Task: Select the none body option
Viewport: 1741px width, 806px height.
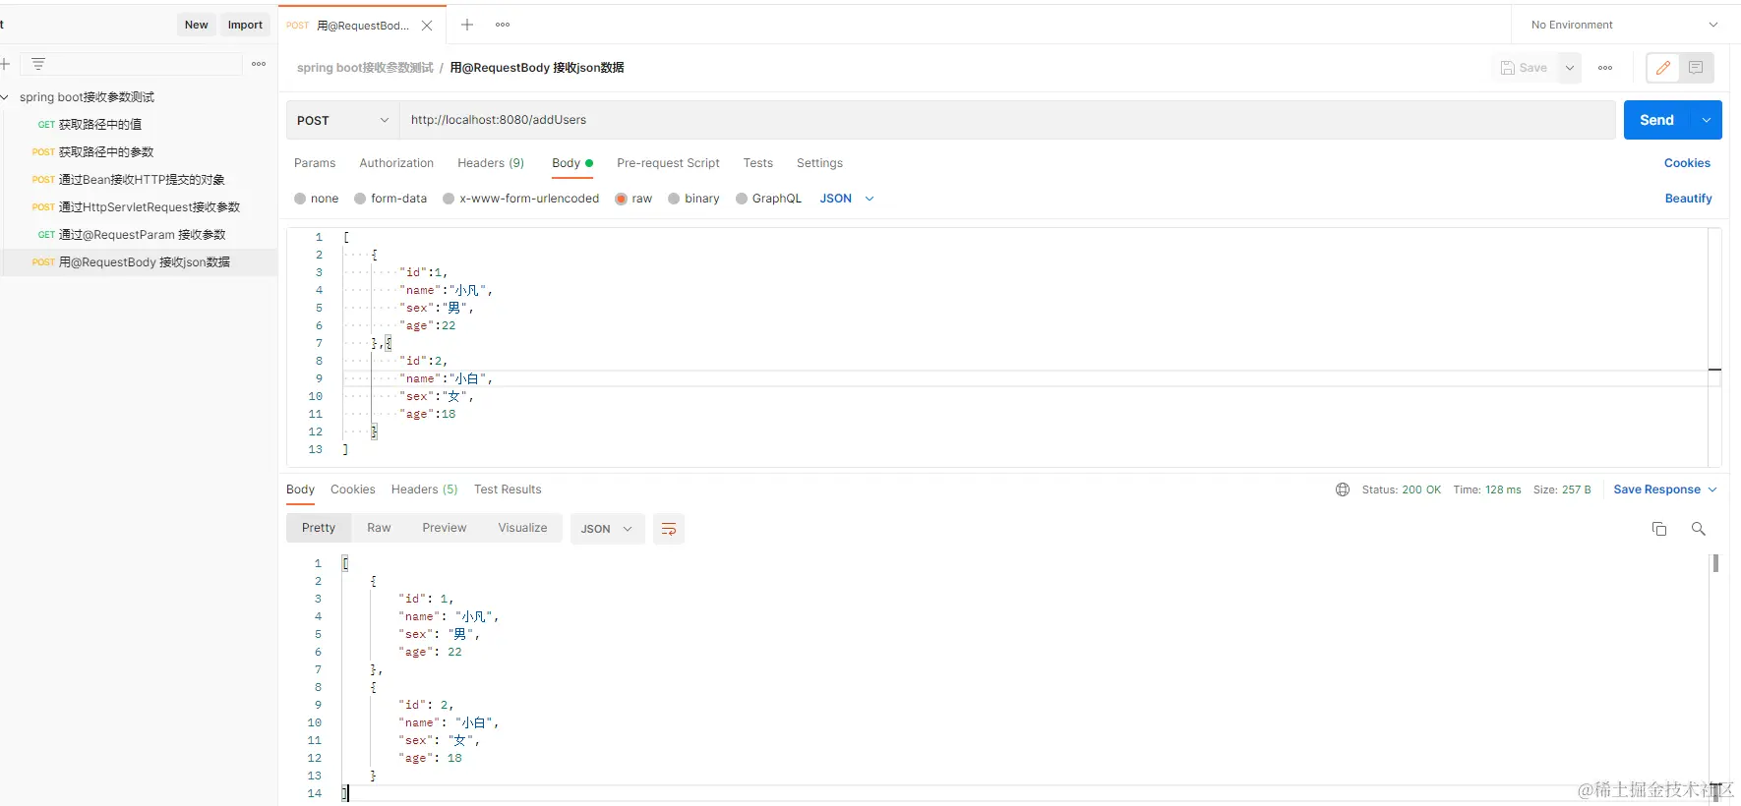Action: click(317, 199)
